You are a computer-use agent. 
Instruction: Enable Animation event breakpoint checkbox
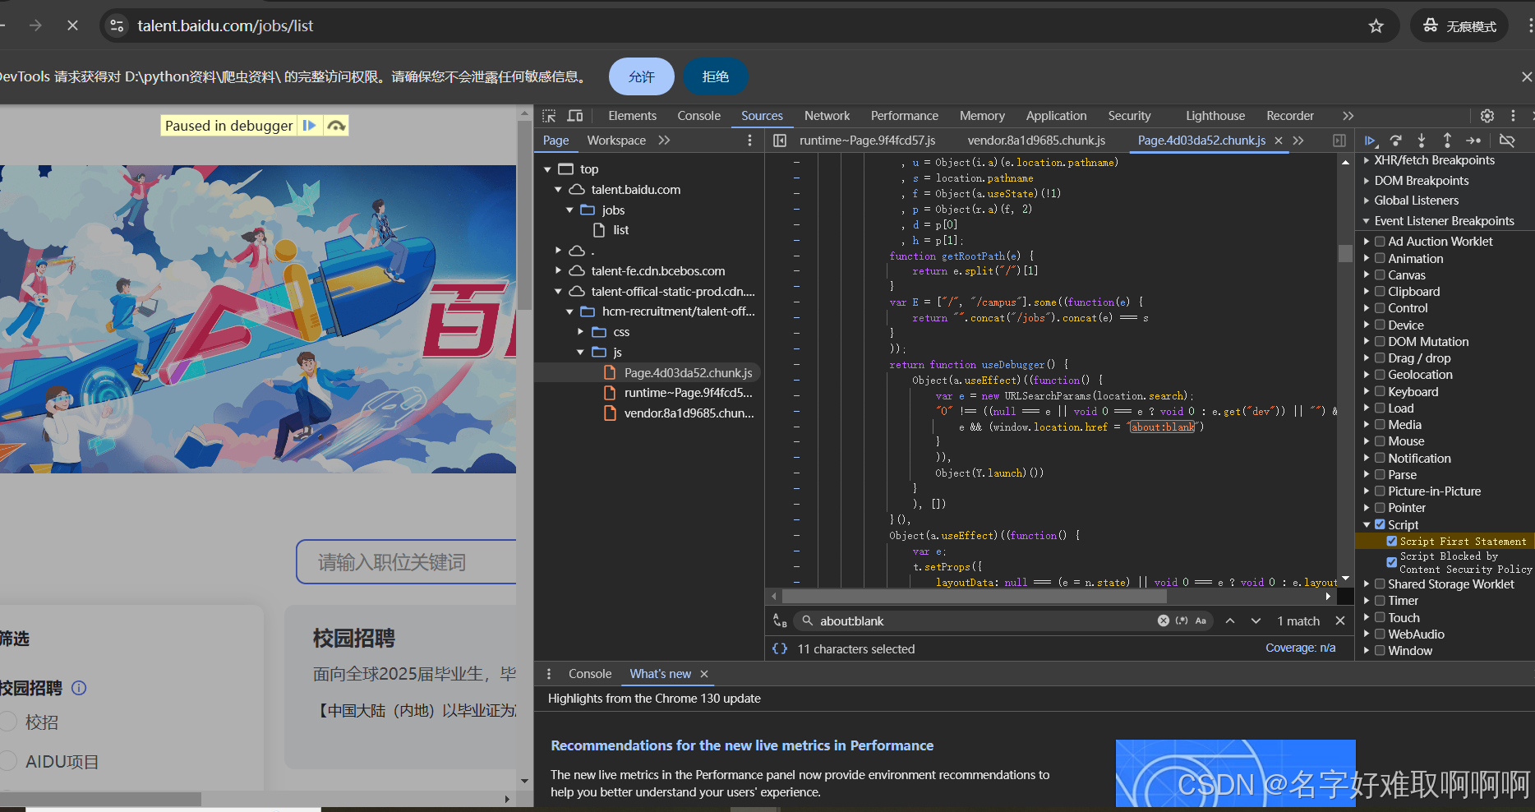tap(1380, 258)
